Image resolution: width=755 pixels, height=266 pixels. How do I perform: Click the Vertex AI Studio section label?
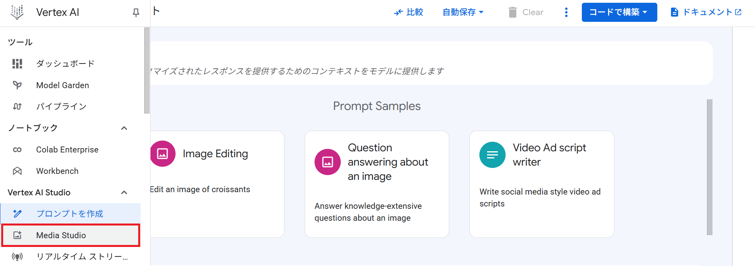39,193
